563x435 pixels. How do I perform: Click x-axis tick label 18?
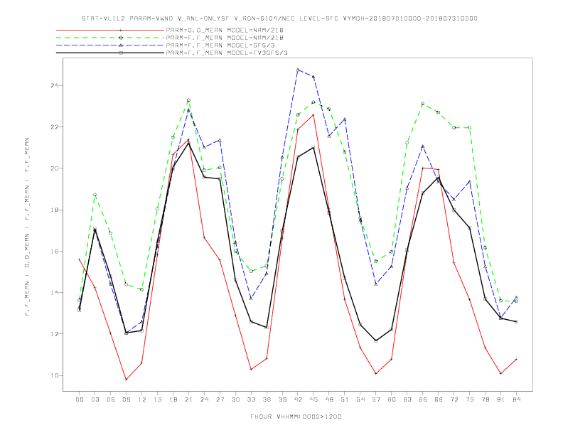[x=173, y=399]
